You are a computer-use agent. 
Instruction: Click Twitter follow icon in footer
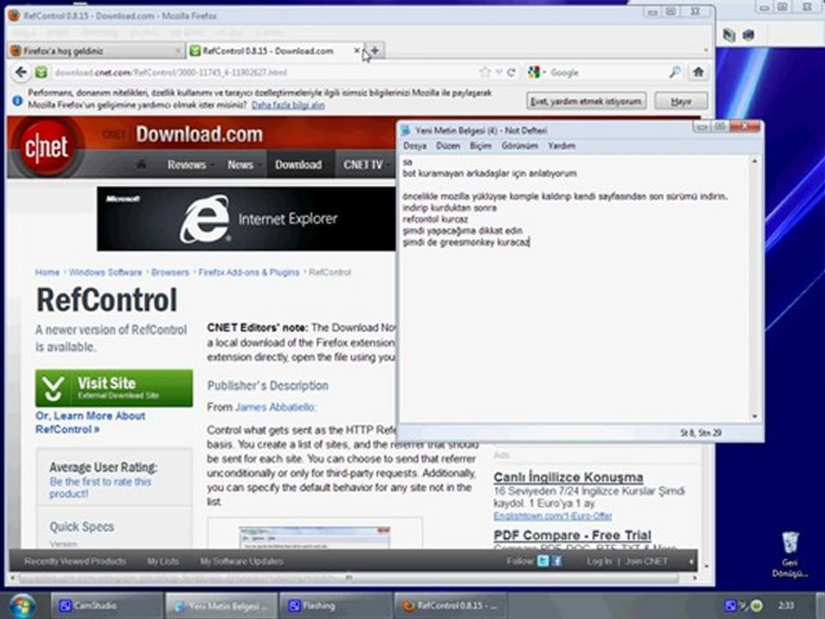543,561
